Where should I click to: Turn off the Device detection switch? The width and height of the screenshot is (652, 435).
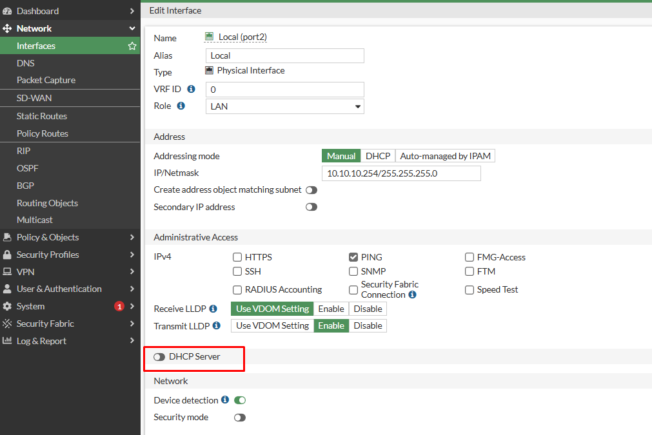pos(240,400)
